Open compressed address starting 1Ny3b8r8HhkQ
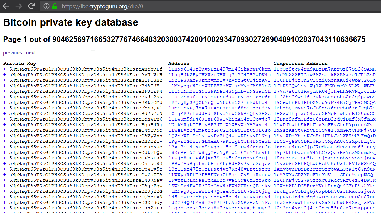Screen dimensions: 381x213 pos(325,164)
